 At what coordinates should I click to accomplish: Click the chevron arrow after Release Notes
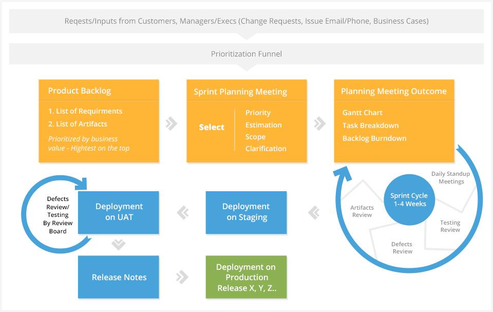[x=182, y=277]
